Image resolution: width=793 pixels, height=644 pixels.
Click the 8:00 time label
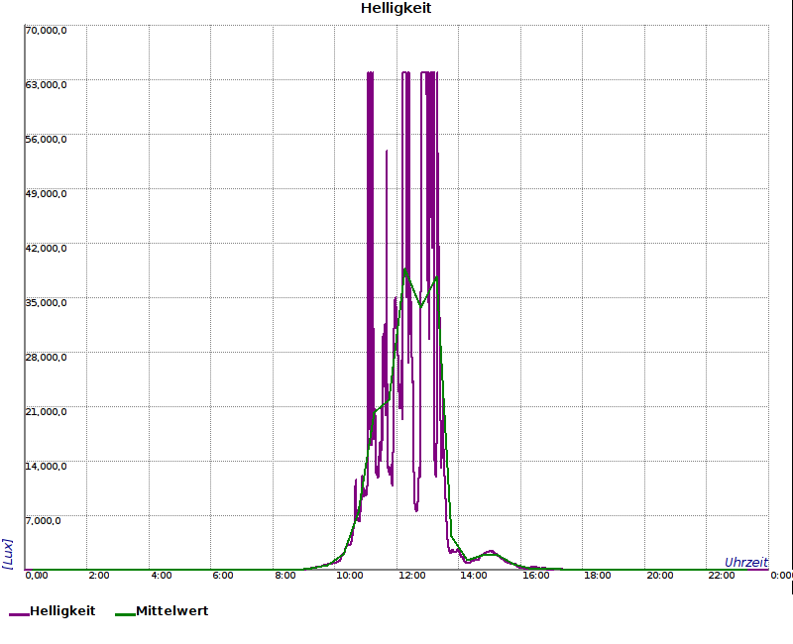[285, 576]
